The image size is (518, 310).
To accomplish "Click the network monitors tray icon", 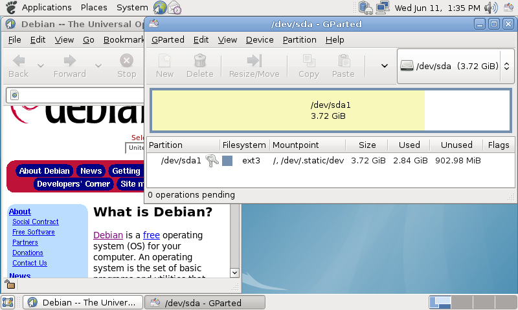I will point(383,8).
